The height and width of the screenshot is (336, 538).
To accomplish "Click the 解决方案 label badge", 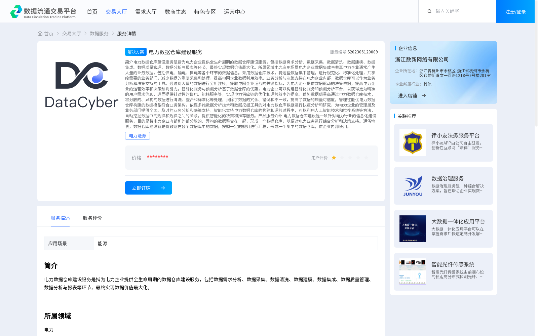I will click(x=136, y=52).
